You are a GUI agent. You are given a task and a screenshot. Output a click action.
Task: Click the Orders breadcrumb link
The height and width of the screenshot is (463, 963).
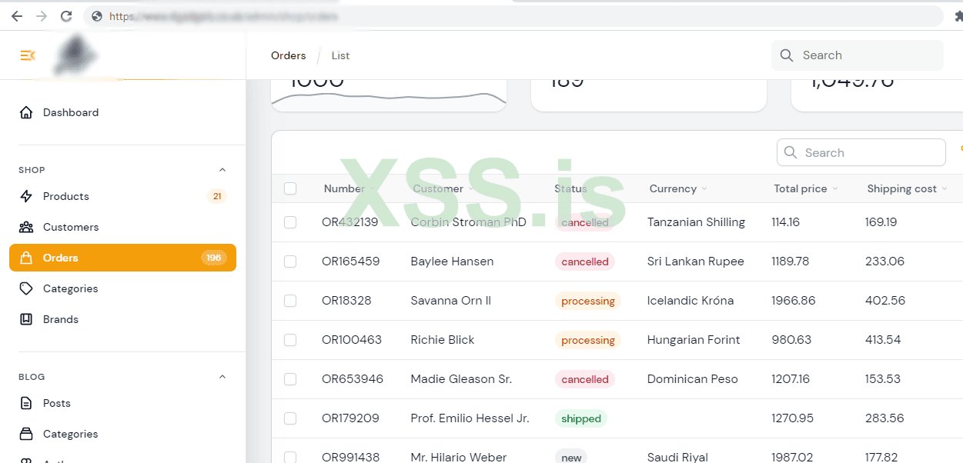tap(288, 55)
